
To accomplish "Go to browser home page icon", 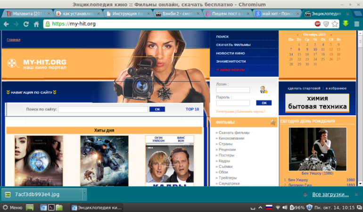I will coord(36,24).
